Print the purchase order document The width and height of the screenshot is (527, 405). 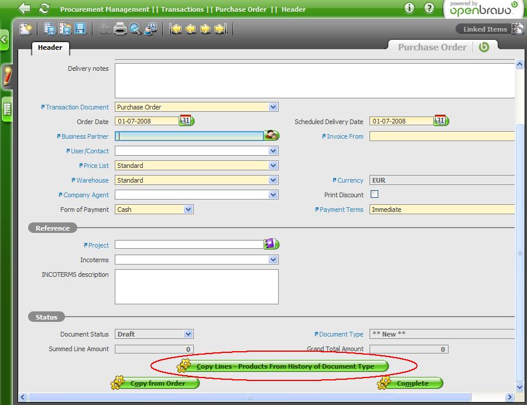121,29
